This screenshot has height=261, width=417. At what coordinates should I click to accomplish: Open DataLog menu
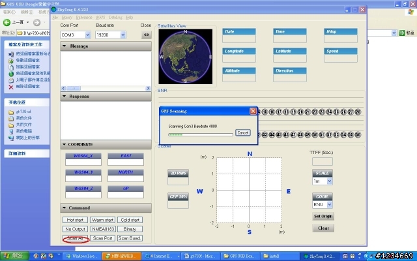115,18
